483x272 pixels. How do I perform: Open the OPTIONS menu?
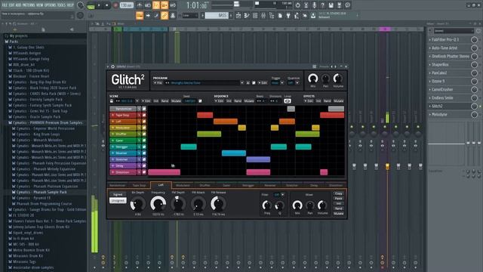51,5
